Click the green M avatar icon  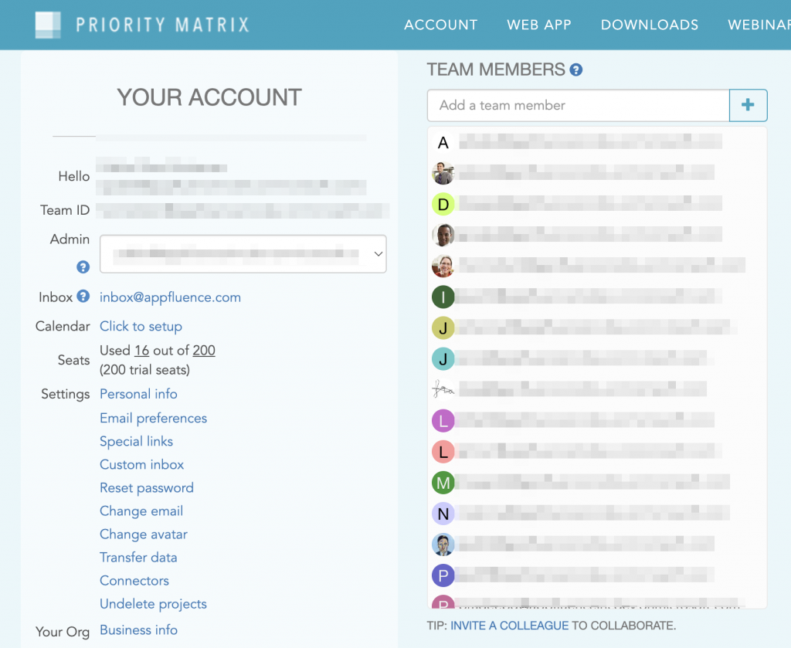(x=443, y=483)
